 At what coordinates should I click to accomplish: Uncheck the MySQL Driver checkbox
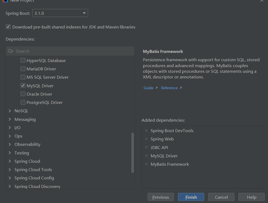tap(23, 86)
